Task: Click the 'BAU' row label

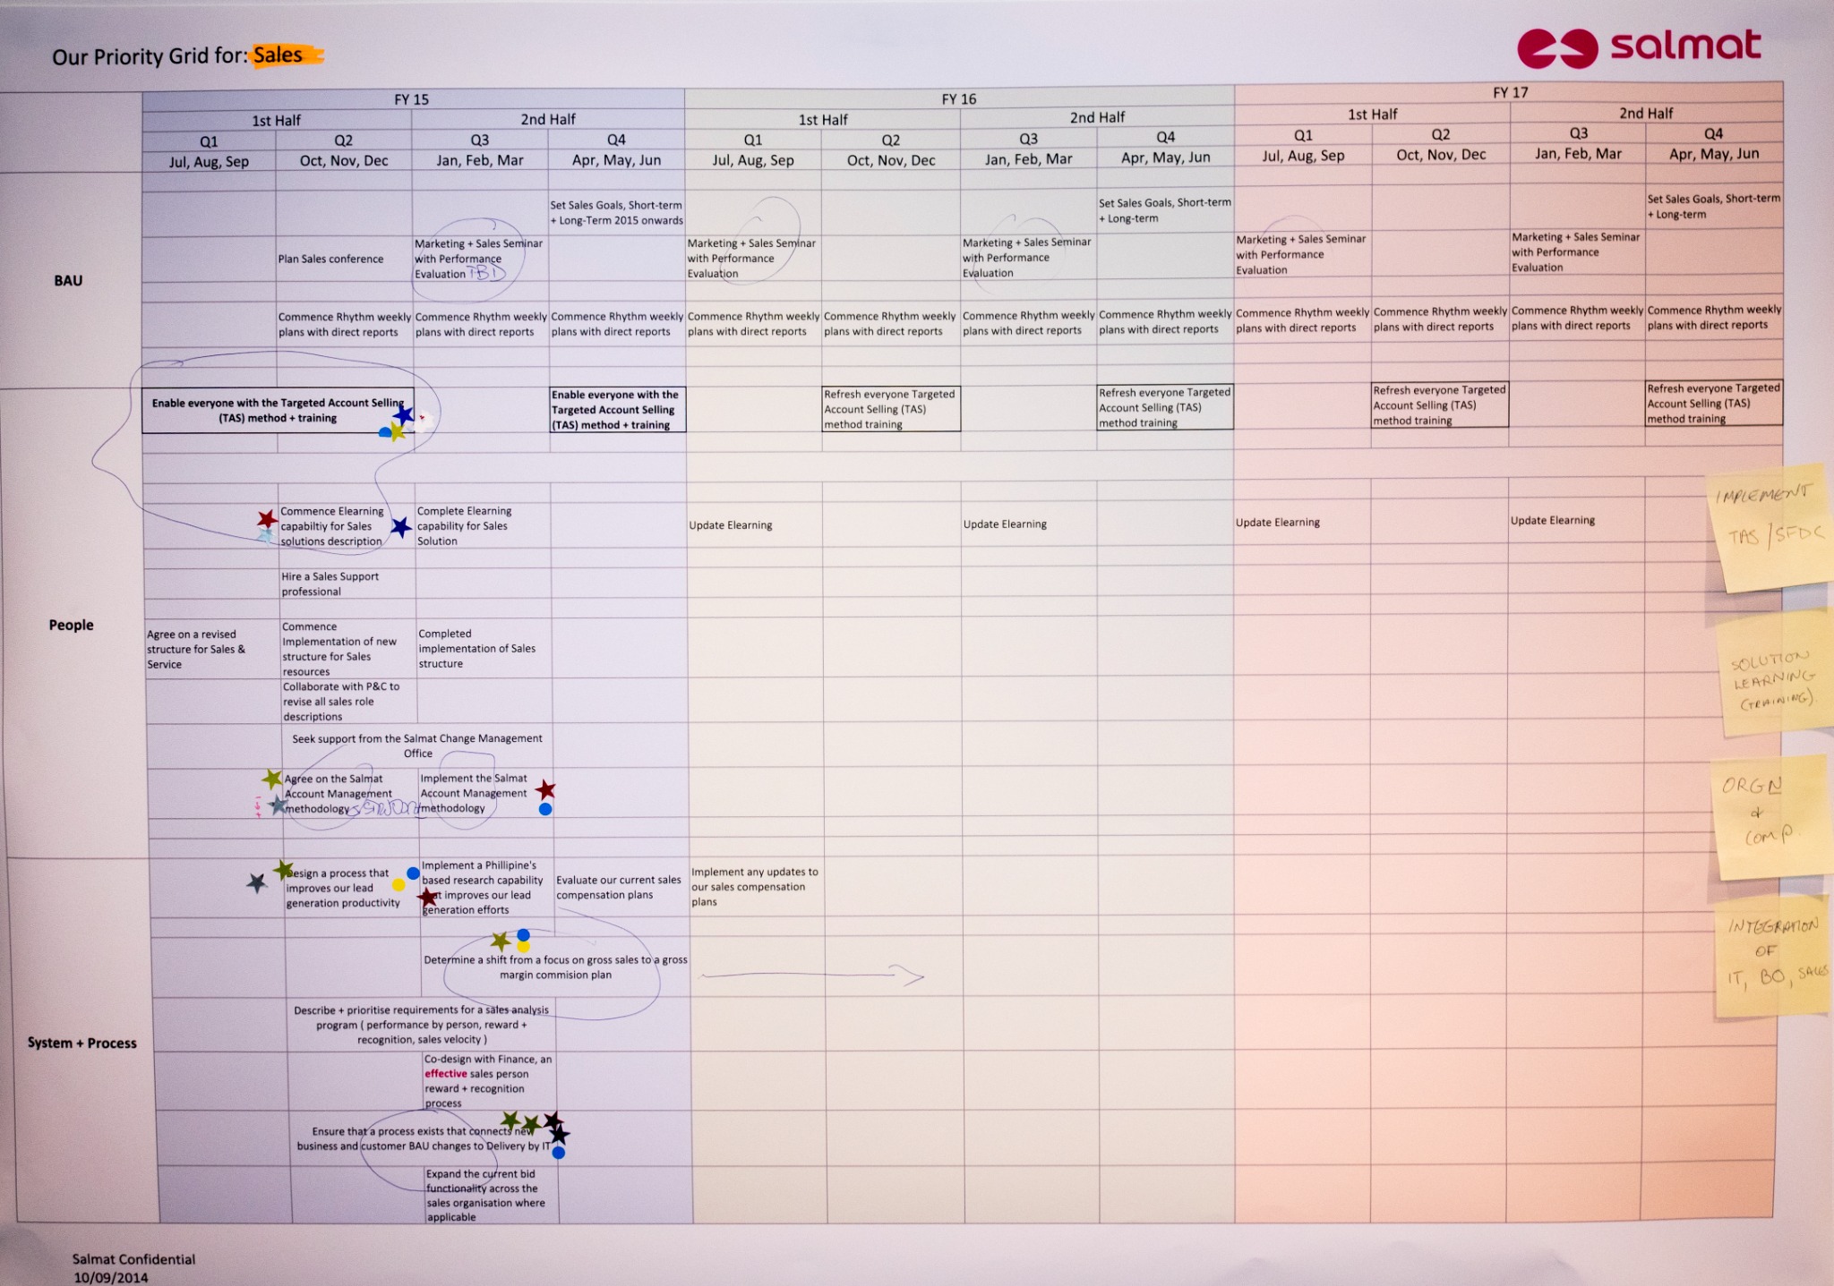Action: [x=68, y=280]
